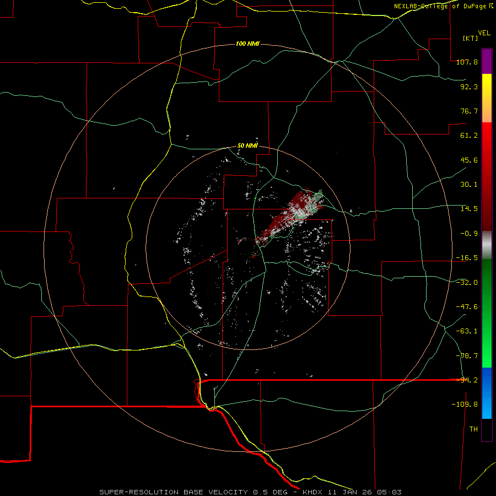The image size is (496, 496).
Task: Click the 107.8 legend value
Action: pyautogui.click(x=467, y=62)
